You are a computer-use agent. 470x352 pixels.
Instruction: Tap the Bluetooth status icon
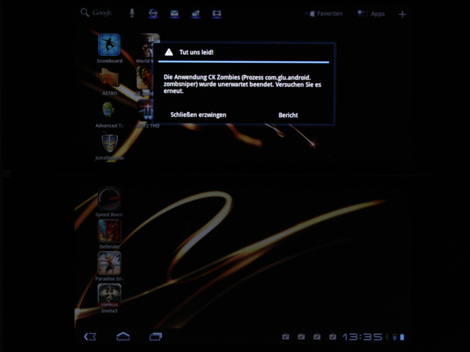[x=387, y=337]
